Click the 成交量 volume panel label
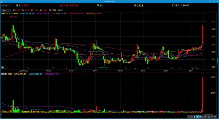Viewport: 219px width, 119px height. click(x=4, y=74)
